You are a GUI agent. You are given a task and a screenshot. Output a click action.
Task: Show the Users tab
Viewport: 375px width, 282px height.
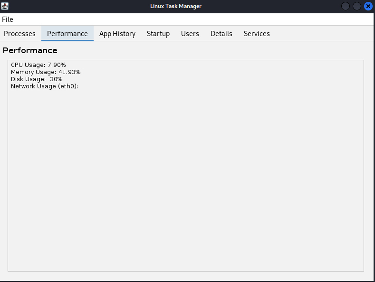pyautogui.click(x=190, y=34)
